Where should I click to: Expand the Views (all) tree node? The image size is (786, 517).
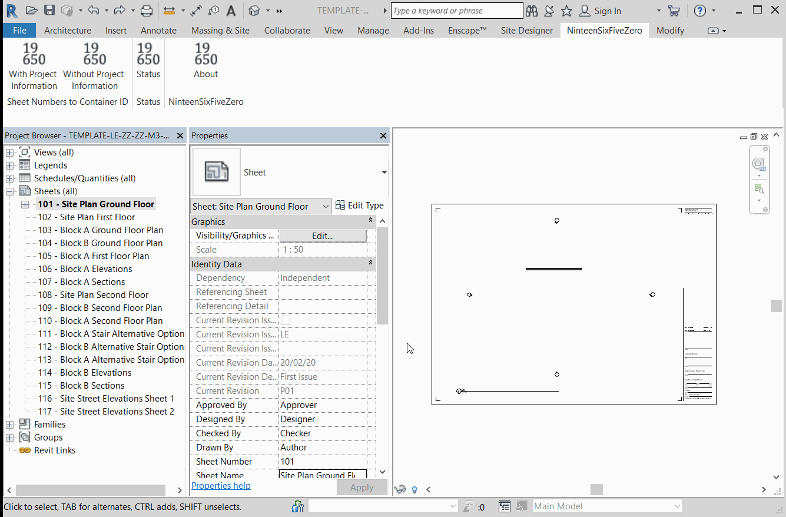(x=10, y=153)
